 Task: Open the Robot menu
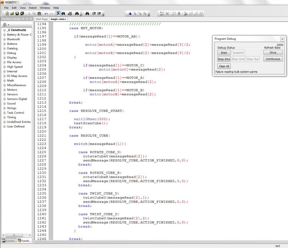coord(33,8)
